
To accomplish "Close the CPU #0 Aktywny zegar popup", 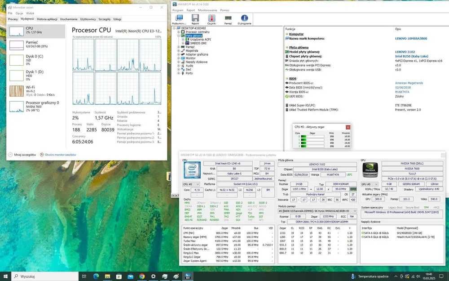I will pyautogui.click(x=348, y=127).
